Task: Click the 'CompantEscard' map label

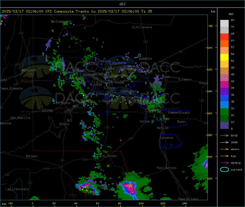Action: point(179,113)
